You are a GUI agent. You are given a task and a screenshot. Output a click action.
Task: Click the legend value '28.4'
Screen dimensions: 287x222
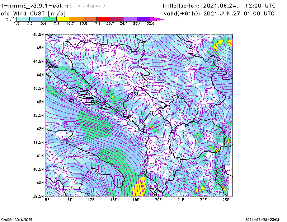coord(137,23)
